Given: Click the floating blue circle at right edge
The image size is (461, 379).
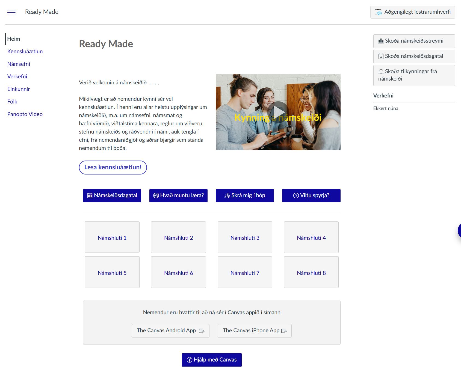Looking at the screenshot, I should click(x=459, y=231).
